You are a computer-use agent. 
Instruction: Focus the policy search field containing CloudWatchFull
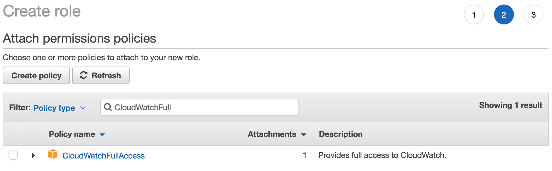click(200, 107)
